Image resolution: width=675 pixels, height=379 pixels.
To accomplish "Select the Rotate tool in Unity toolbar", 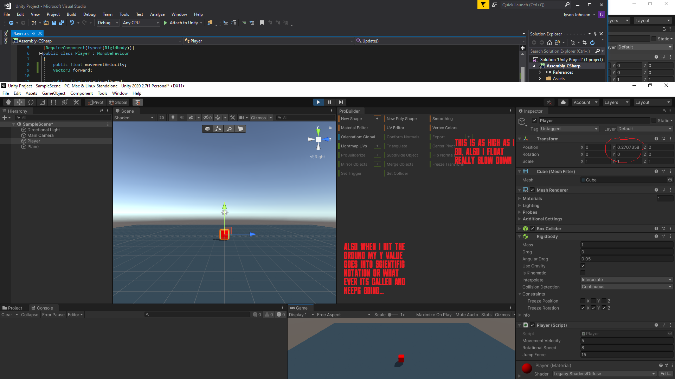I will point(31,102).
